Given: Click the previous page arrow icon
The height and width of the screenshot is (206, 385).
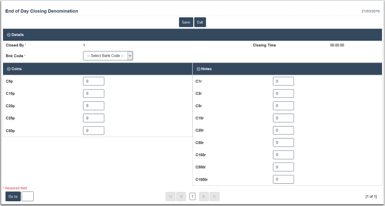Looking at the screenshot, I should pos(181,197).
